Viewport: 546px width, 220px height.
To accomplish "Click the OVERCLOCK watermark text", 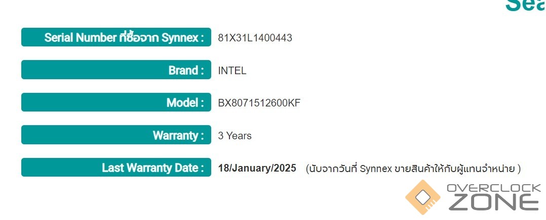I will [495, 189].
